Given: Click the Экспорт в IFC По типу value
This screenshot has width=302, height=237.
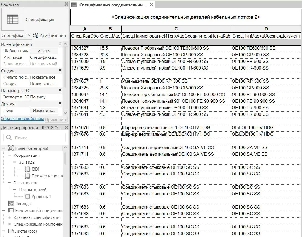Looking at the screenshot, I should (38, 97).
